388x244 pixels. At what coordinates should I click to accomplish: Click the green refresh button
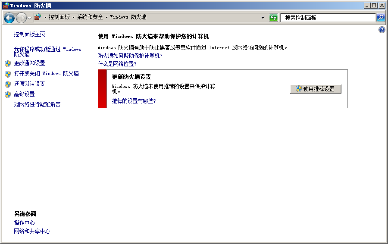pos(273,18)
